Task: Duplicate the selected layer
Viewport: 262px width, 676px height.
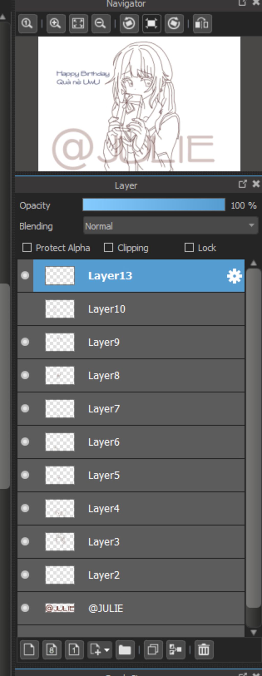Action: [153, 649]
